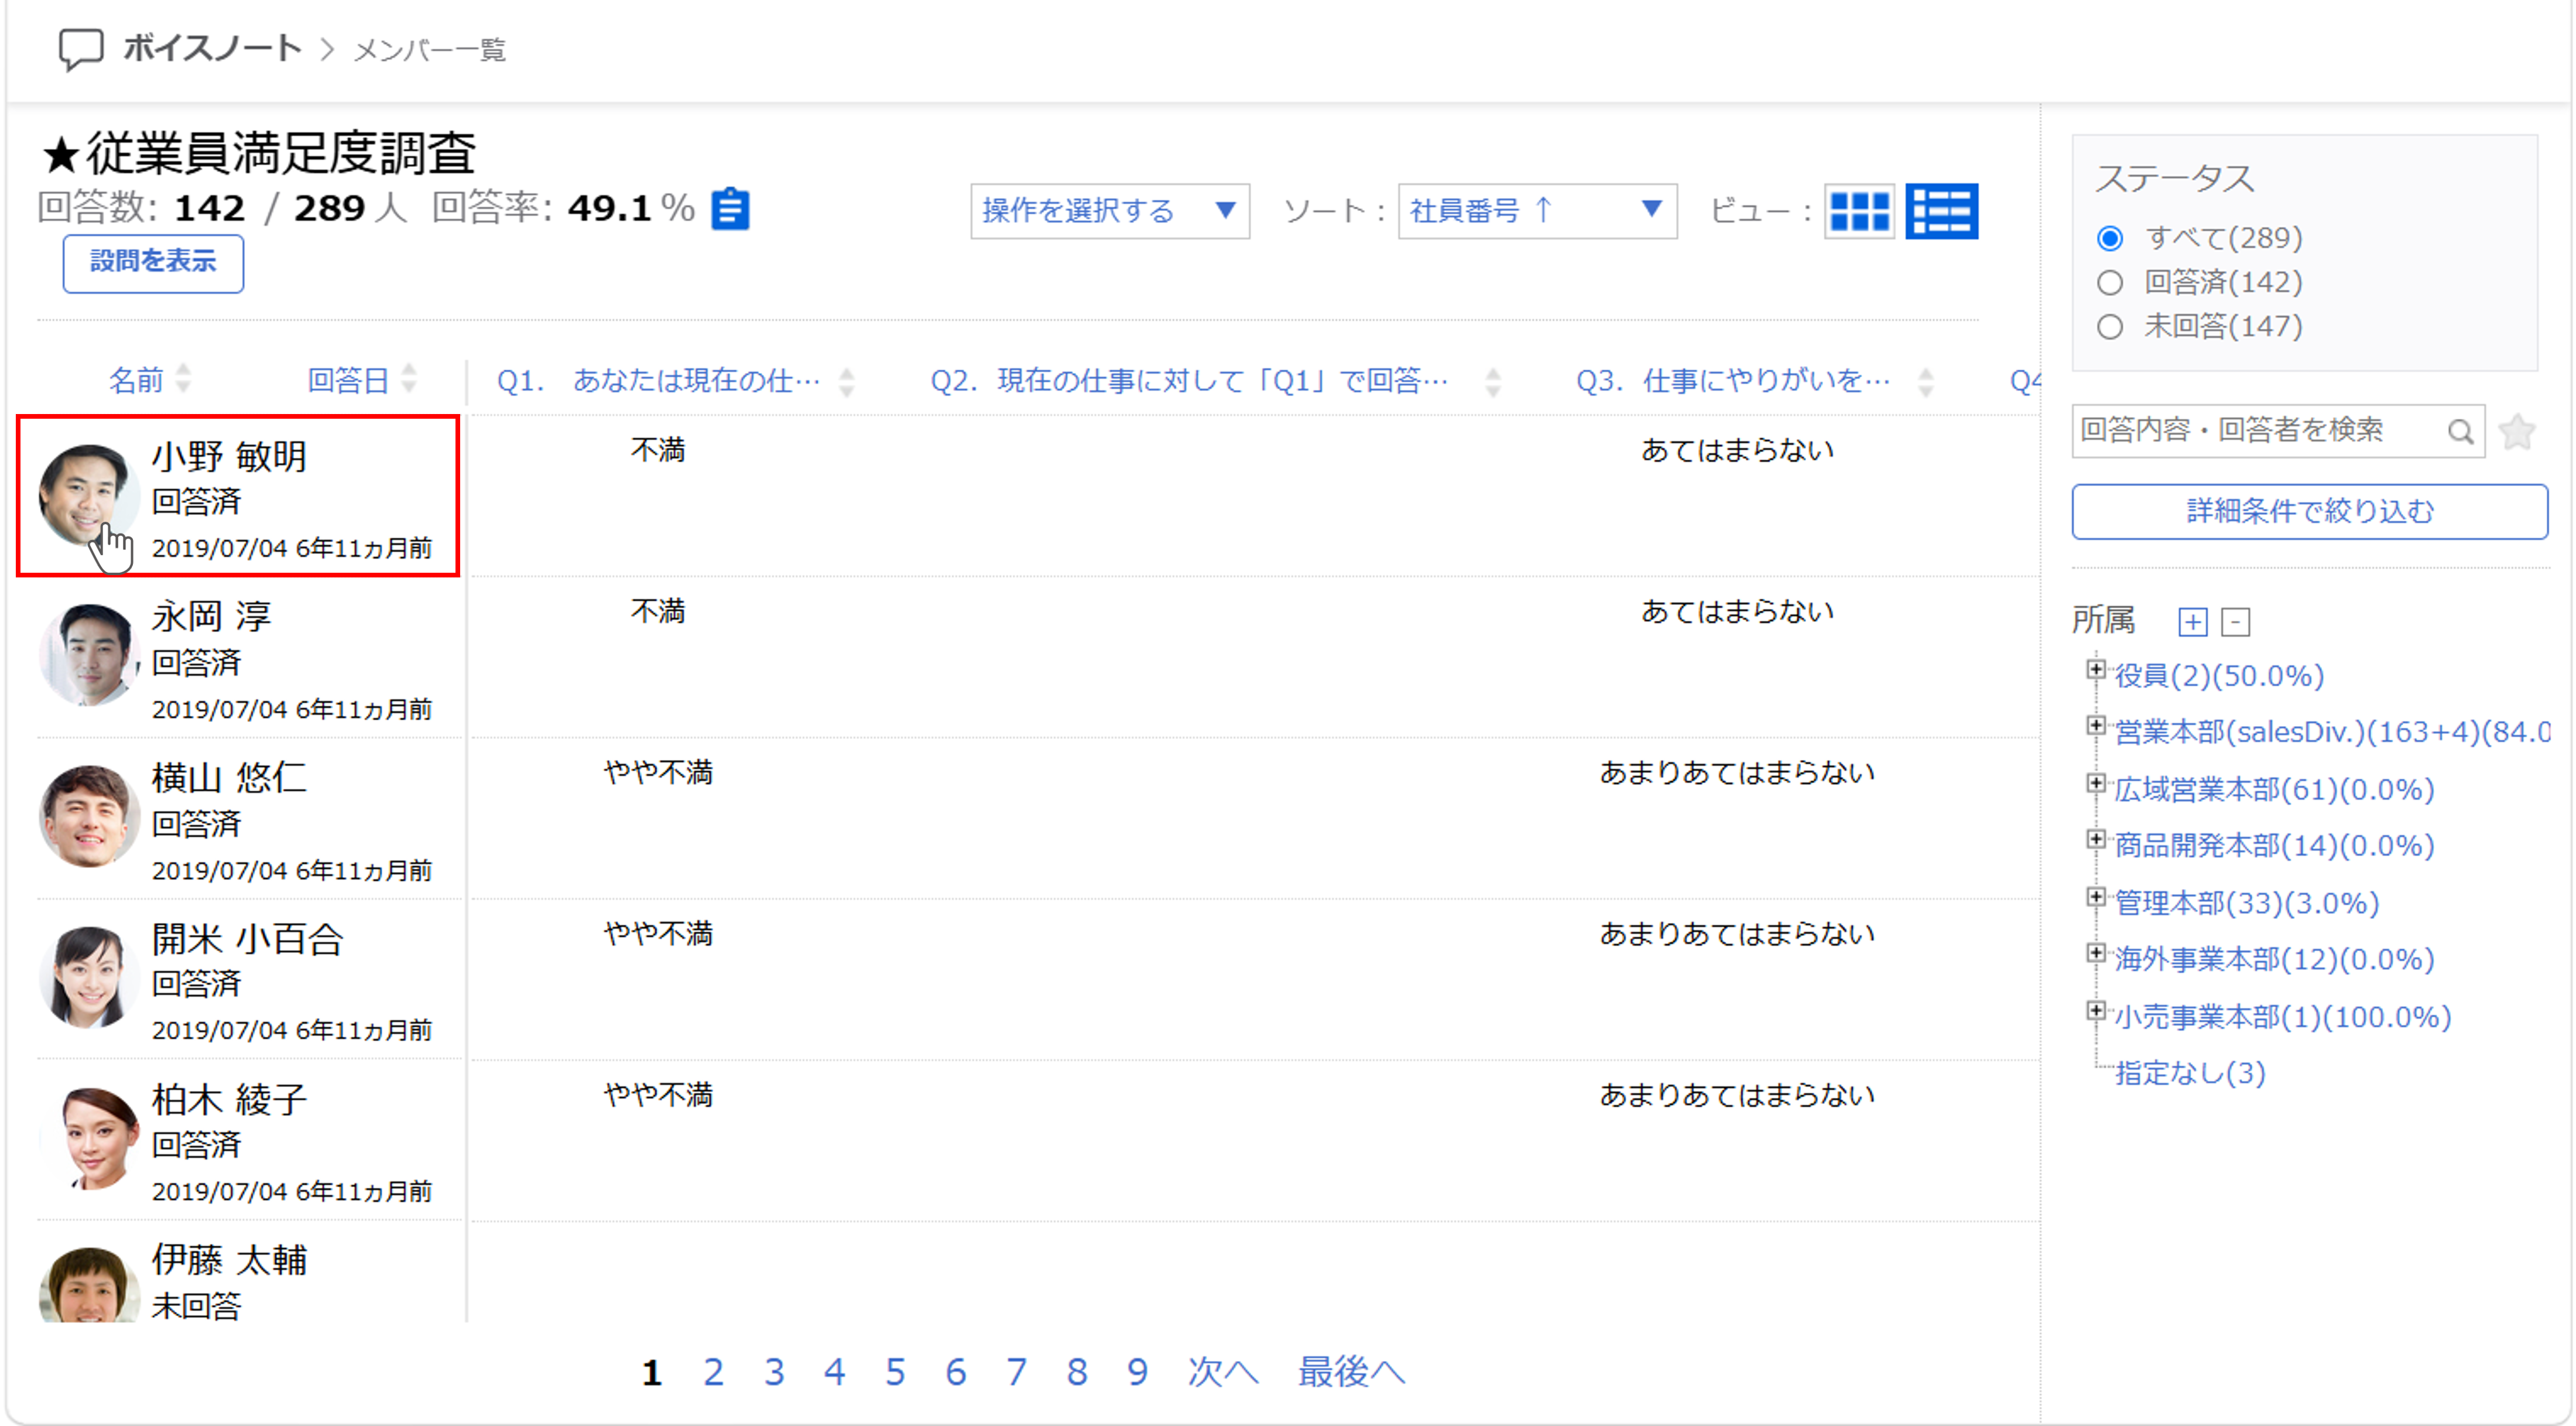Expand 商品開発本部(14) tree node
Screen dimensions: 2576x1426
tap(2096, 838)
